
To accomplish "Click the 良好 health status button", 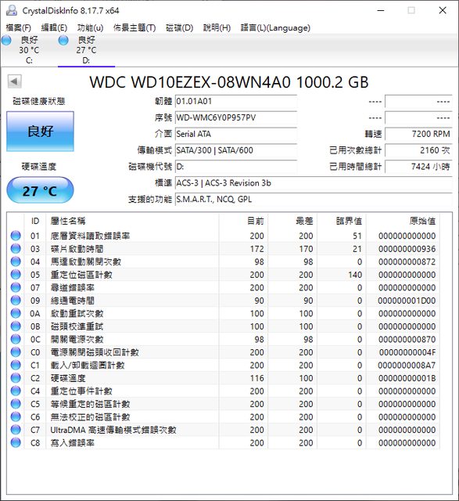I will [40, 132].
